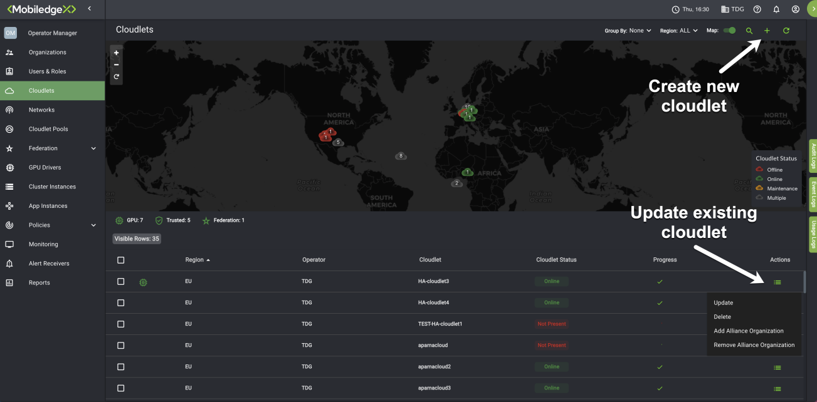The height and width of the screenshot is (402, 817).
Task: Open the user account profile icon
Action: tap(795, 9)
